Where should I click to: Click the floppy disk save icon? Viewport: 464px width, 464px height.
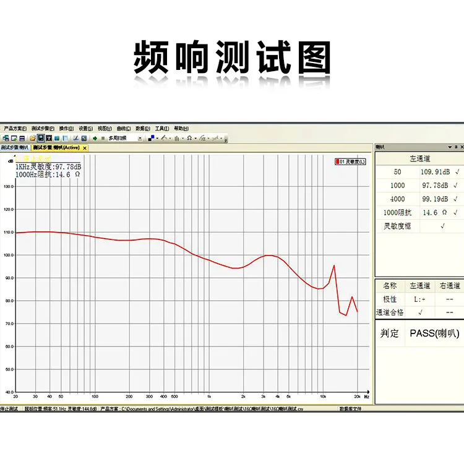click(x=41, y=138)
